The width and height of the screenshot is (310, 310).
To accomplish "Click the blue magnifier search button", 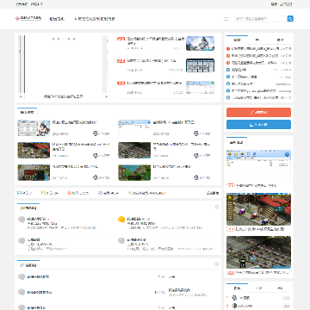I will [x=290, y=19].
